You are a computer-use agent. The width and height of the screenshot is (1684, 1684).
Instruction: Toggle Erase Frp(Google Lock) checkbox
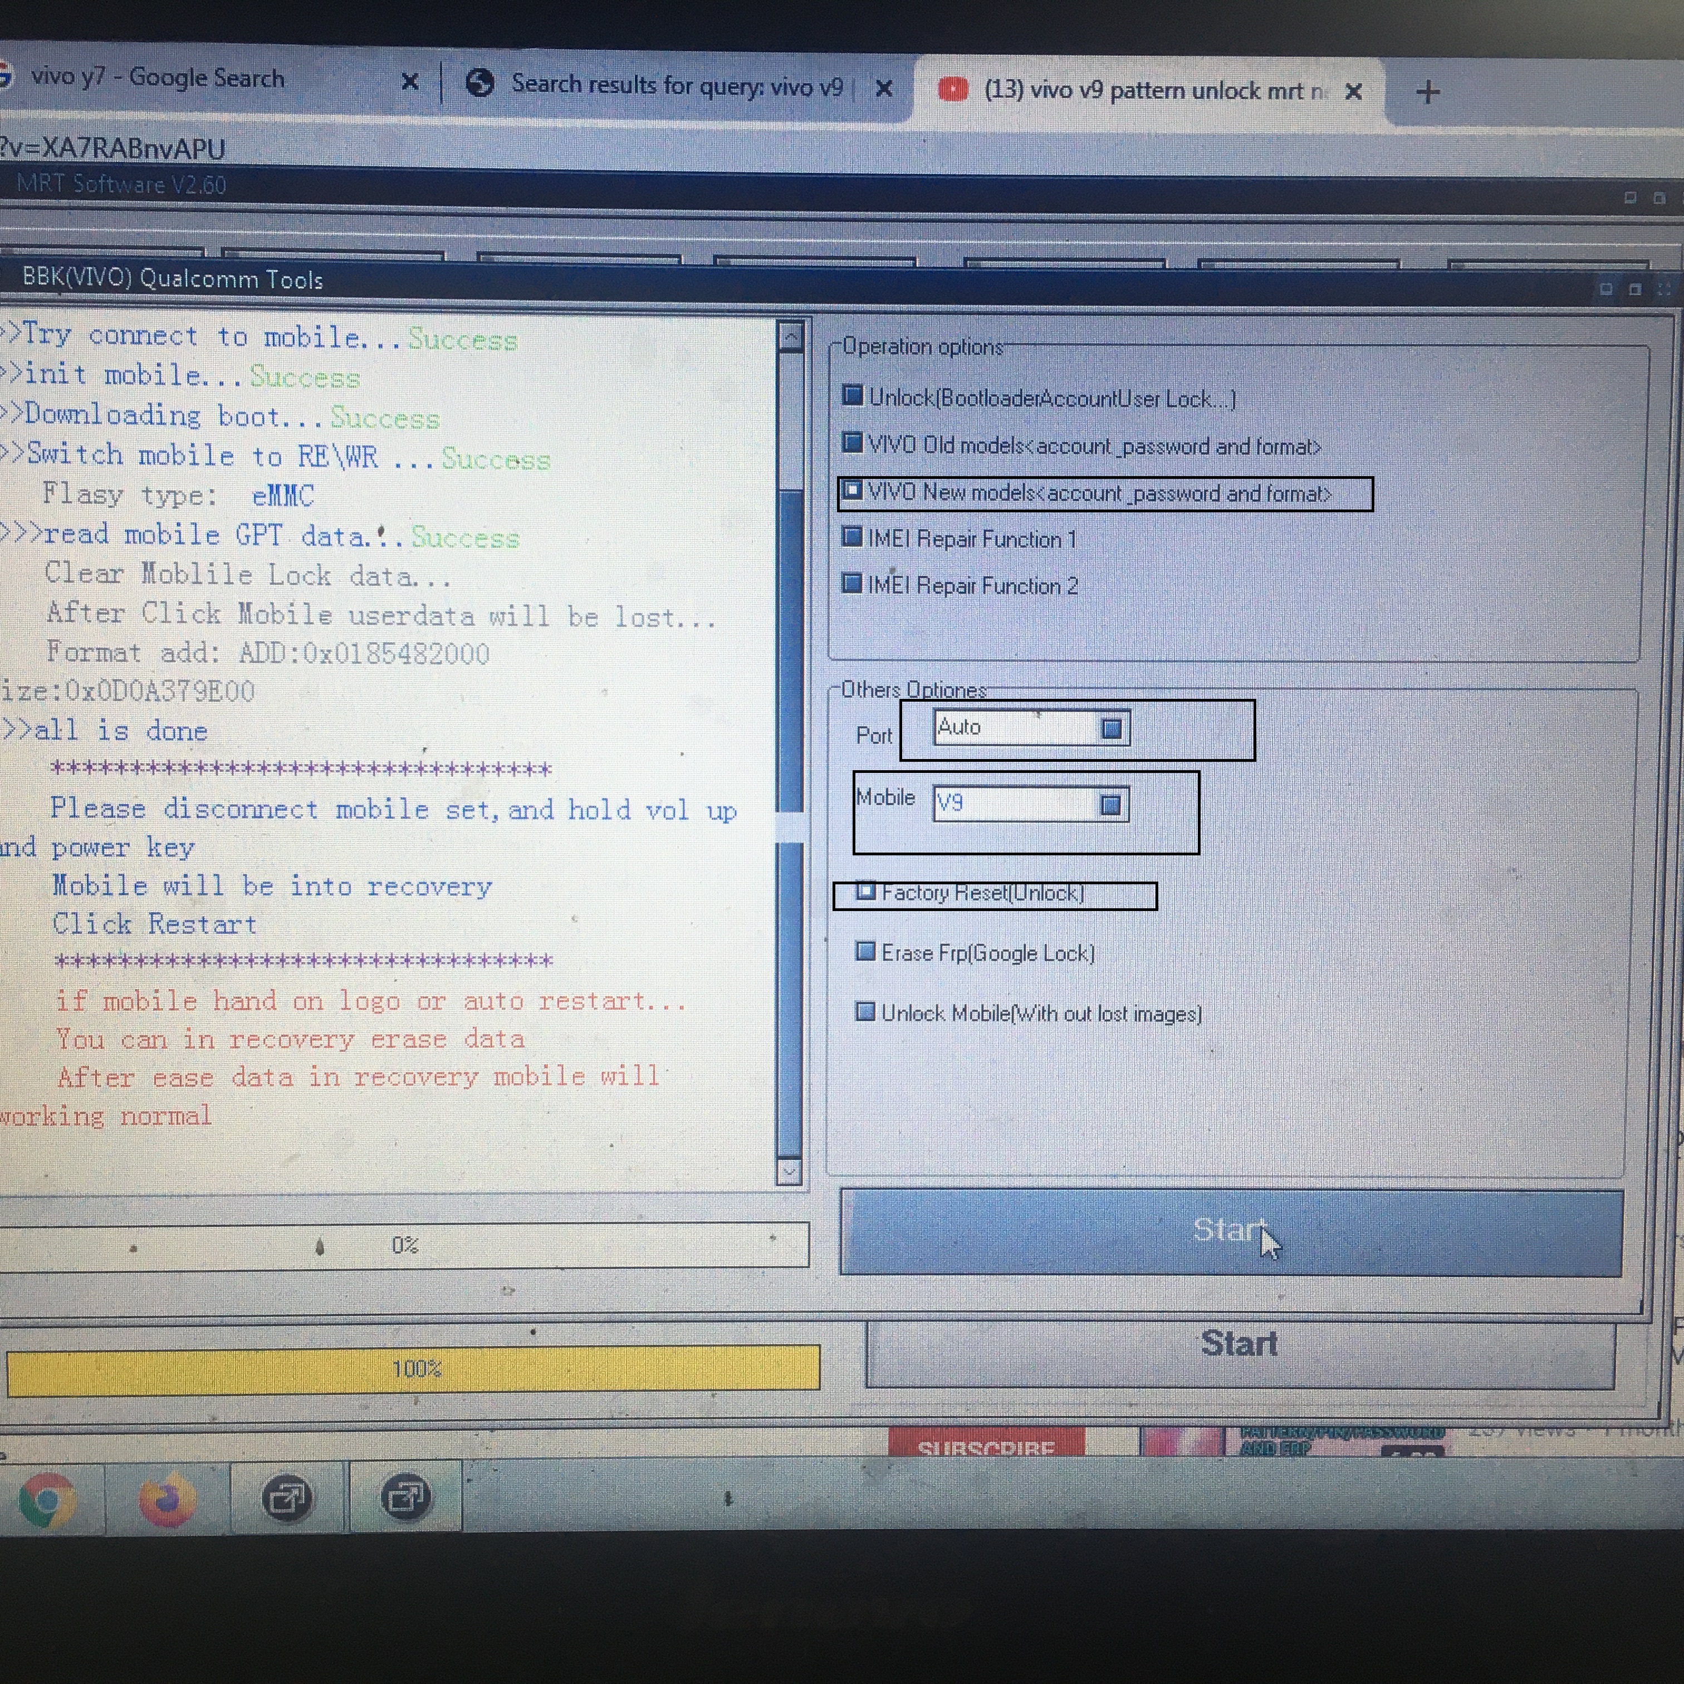(865, 951)
